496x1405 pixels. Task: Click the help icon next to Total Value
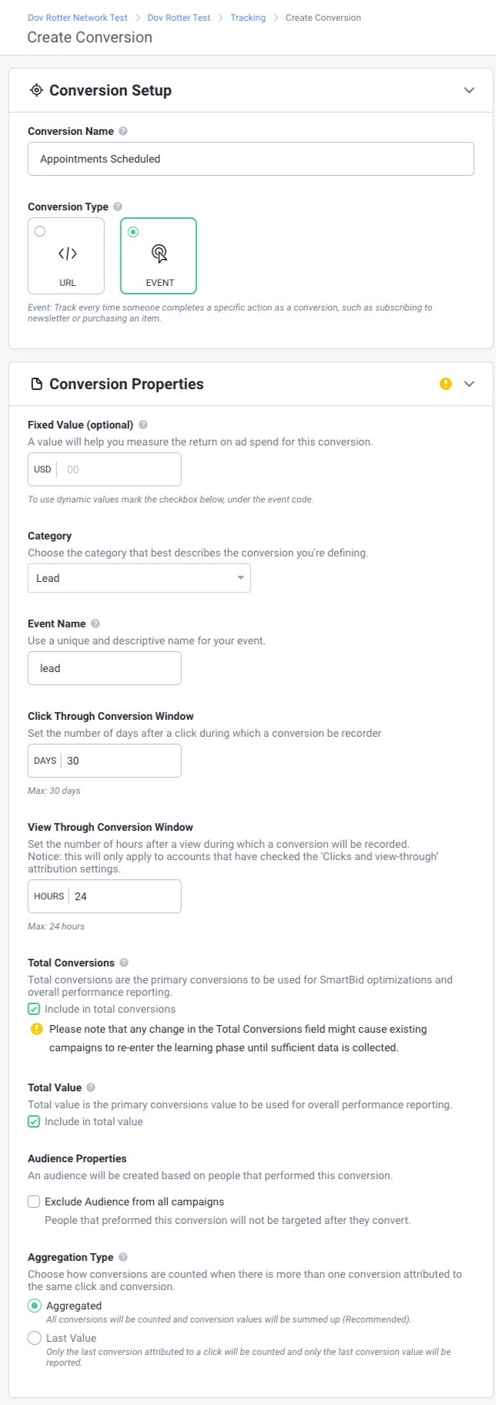pos(91,1087)
